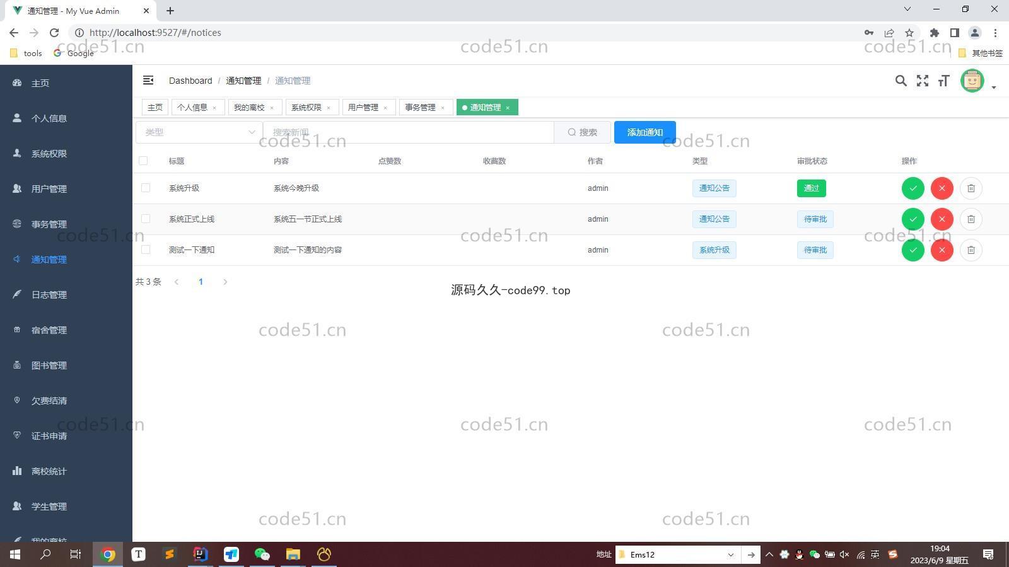Screen dimensions: 1009x567
Task: Check the 系统正式上线 row checkbox
Action: 146,219
